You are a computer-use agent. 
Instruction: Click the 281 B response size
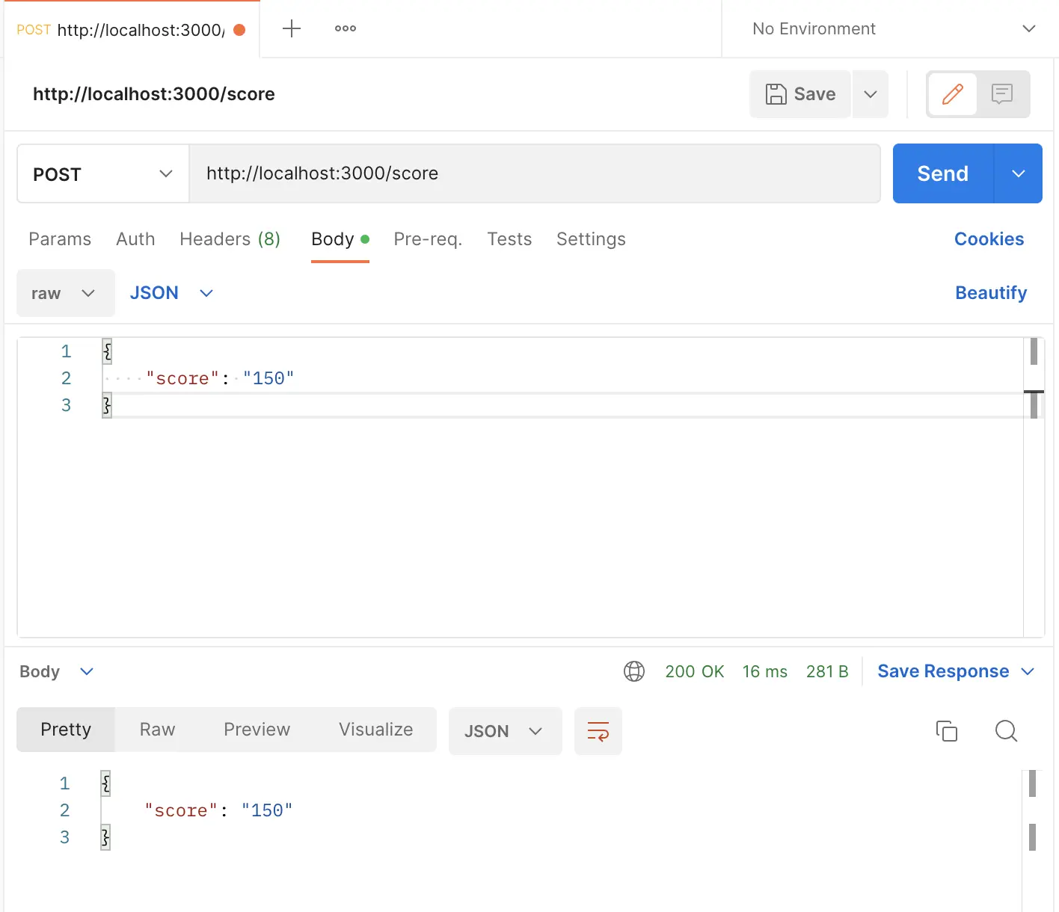pos(827,671)
